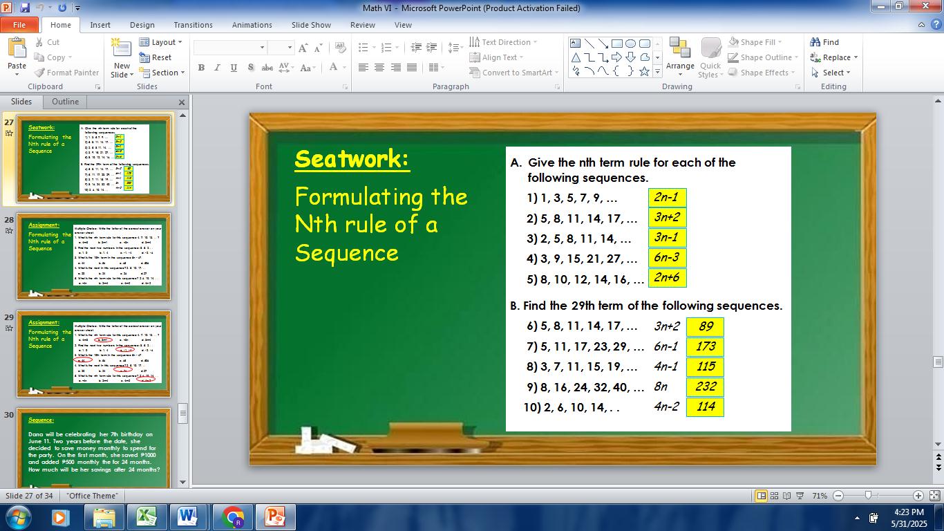This screenshot has width=944, height=531.
Task: Open Word from the taskbar
Action: (189, 517)
